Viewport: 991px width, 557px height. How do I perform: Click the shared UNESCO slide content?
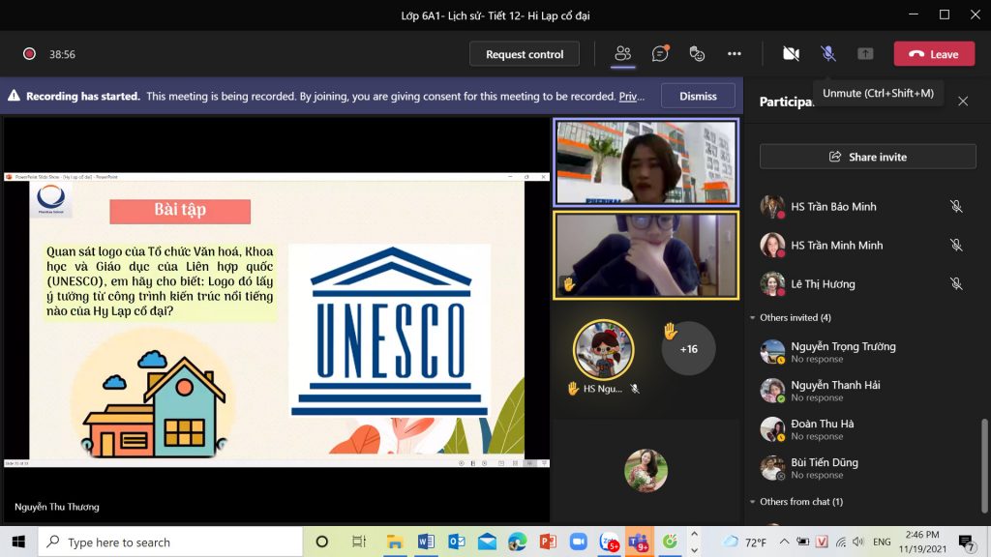[277, 319]
